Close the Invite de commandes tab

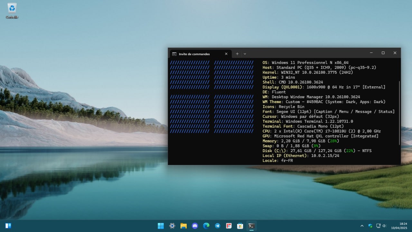tap(226, 54)
